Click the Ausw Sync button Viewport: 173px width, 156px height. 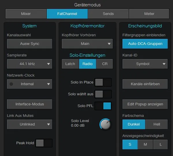29,44
